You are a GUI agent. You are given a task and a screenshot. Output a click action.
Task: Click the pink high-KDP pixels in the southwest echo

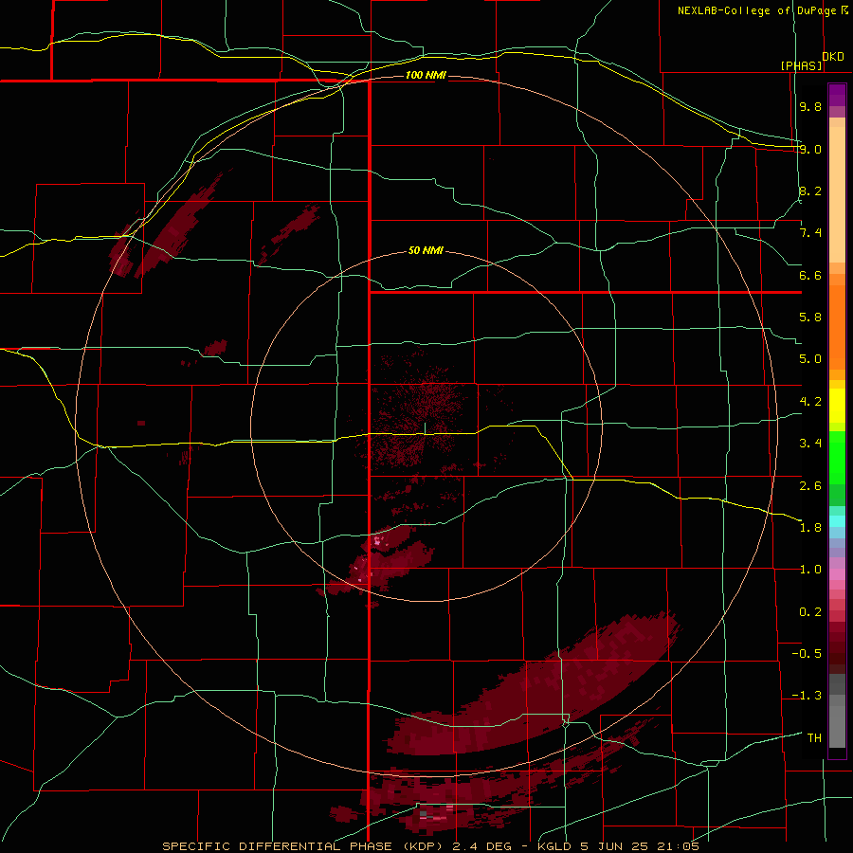[x=378, y=540]
